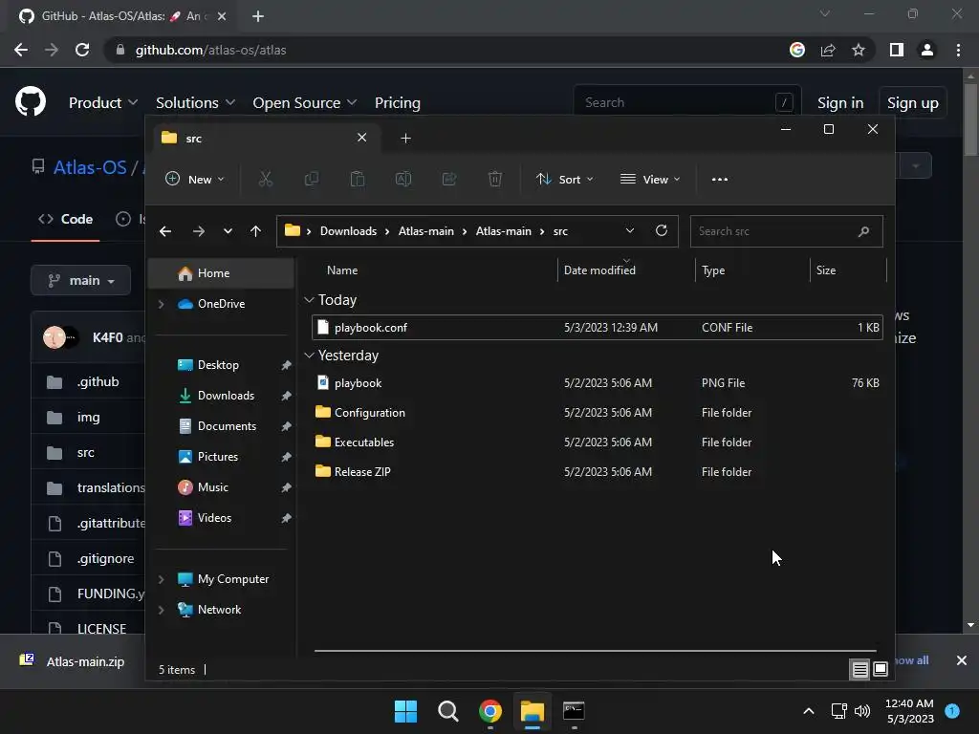Expand the address bar history dropdown

[x=630, y=230]
